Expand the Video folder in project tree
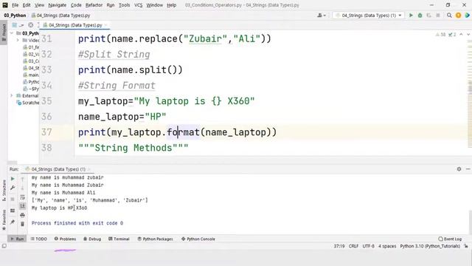This screenshot has height=266, width=472. pos(18,40)
